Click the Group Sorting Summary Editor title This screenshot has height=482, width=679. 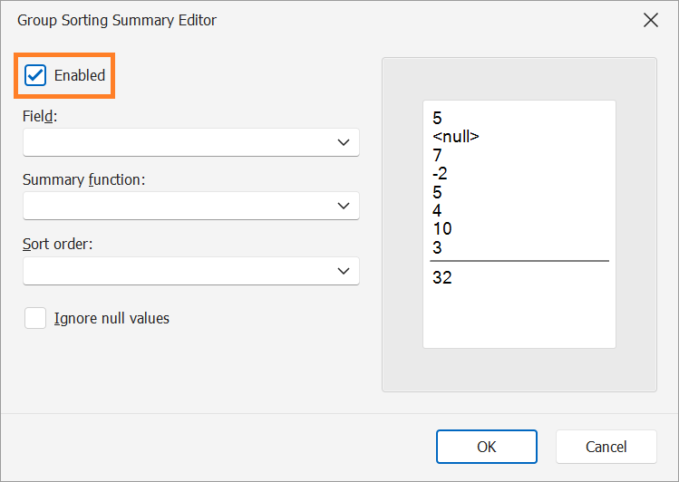(117, 20)
